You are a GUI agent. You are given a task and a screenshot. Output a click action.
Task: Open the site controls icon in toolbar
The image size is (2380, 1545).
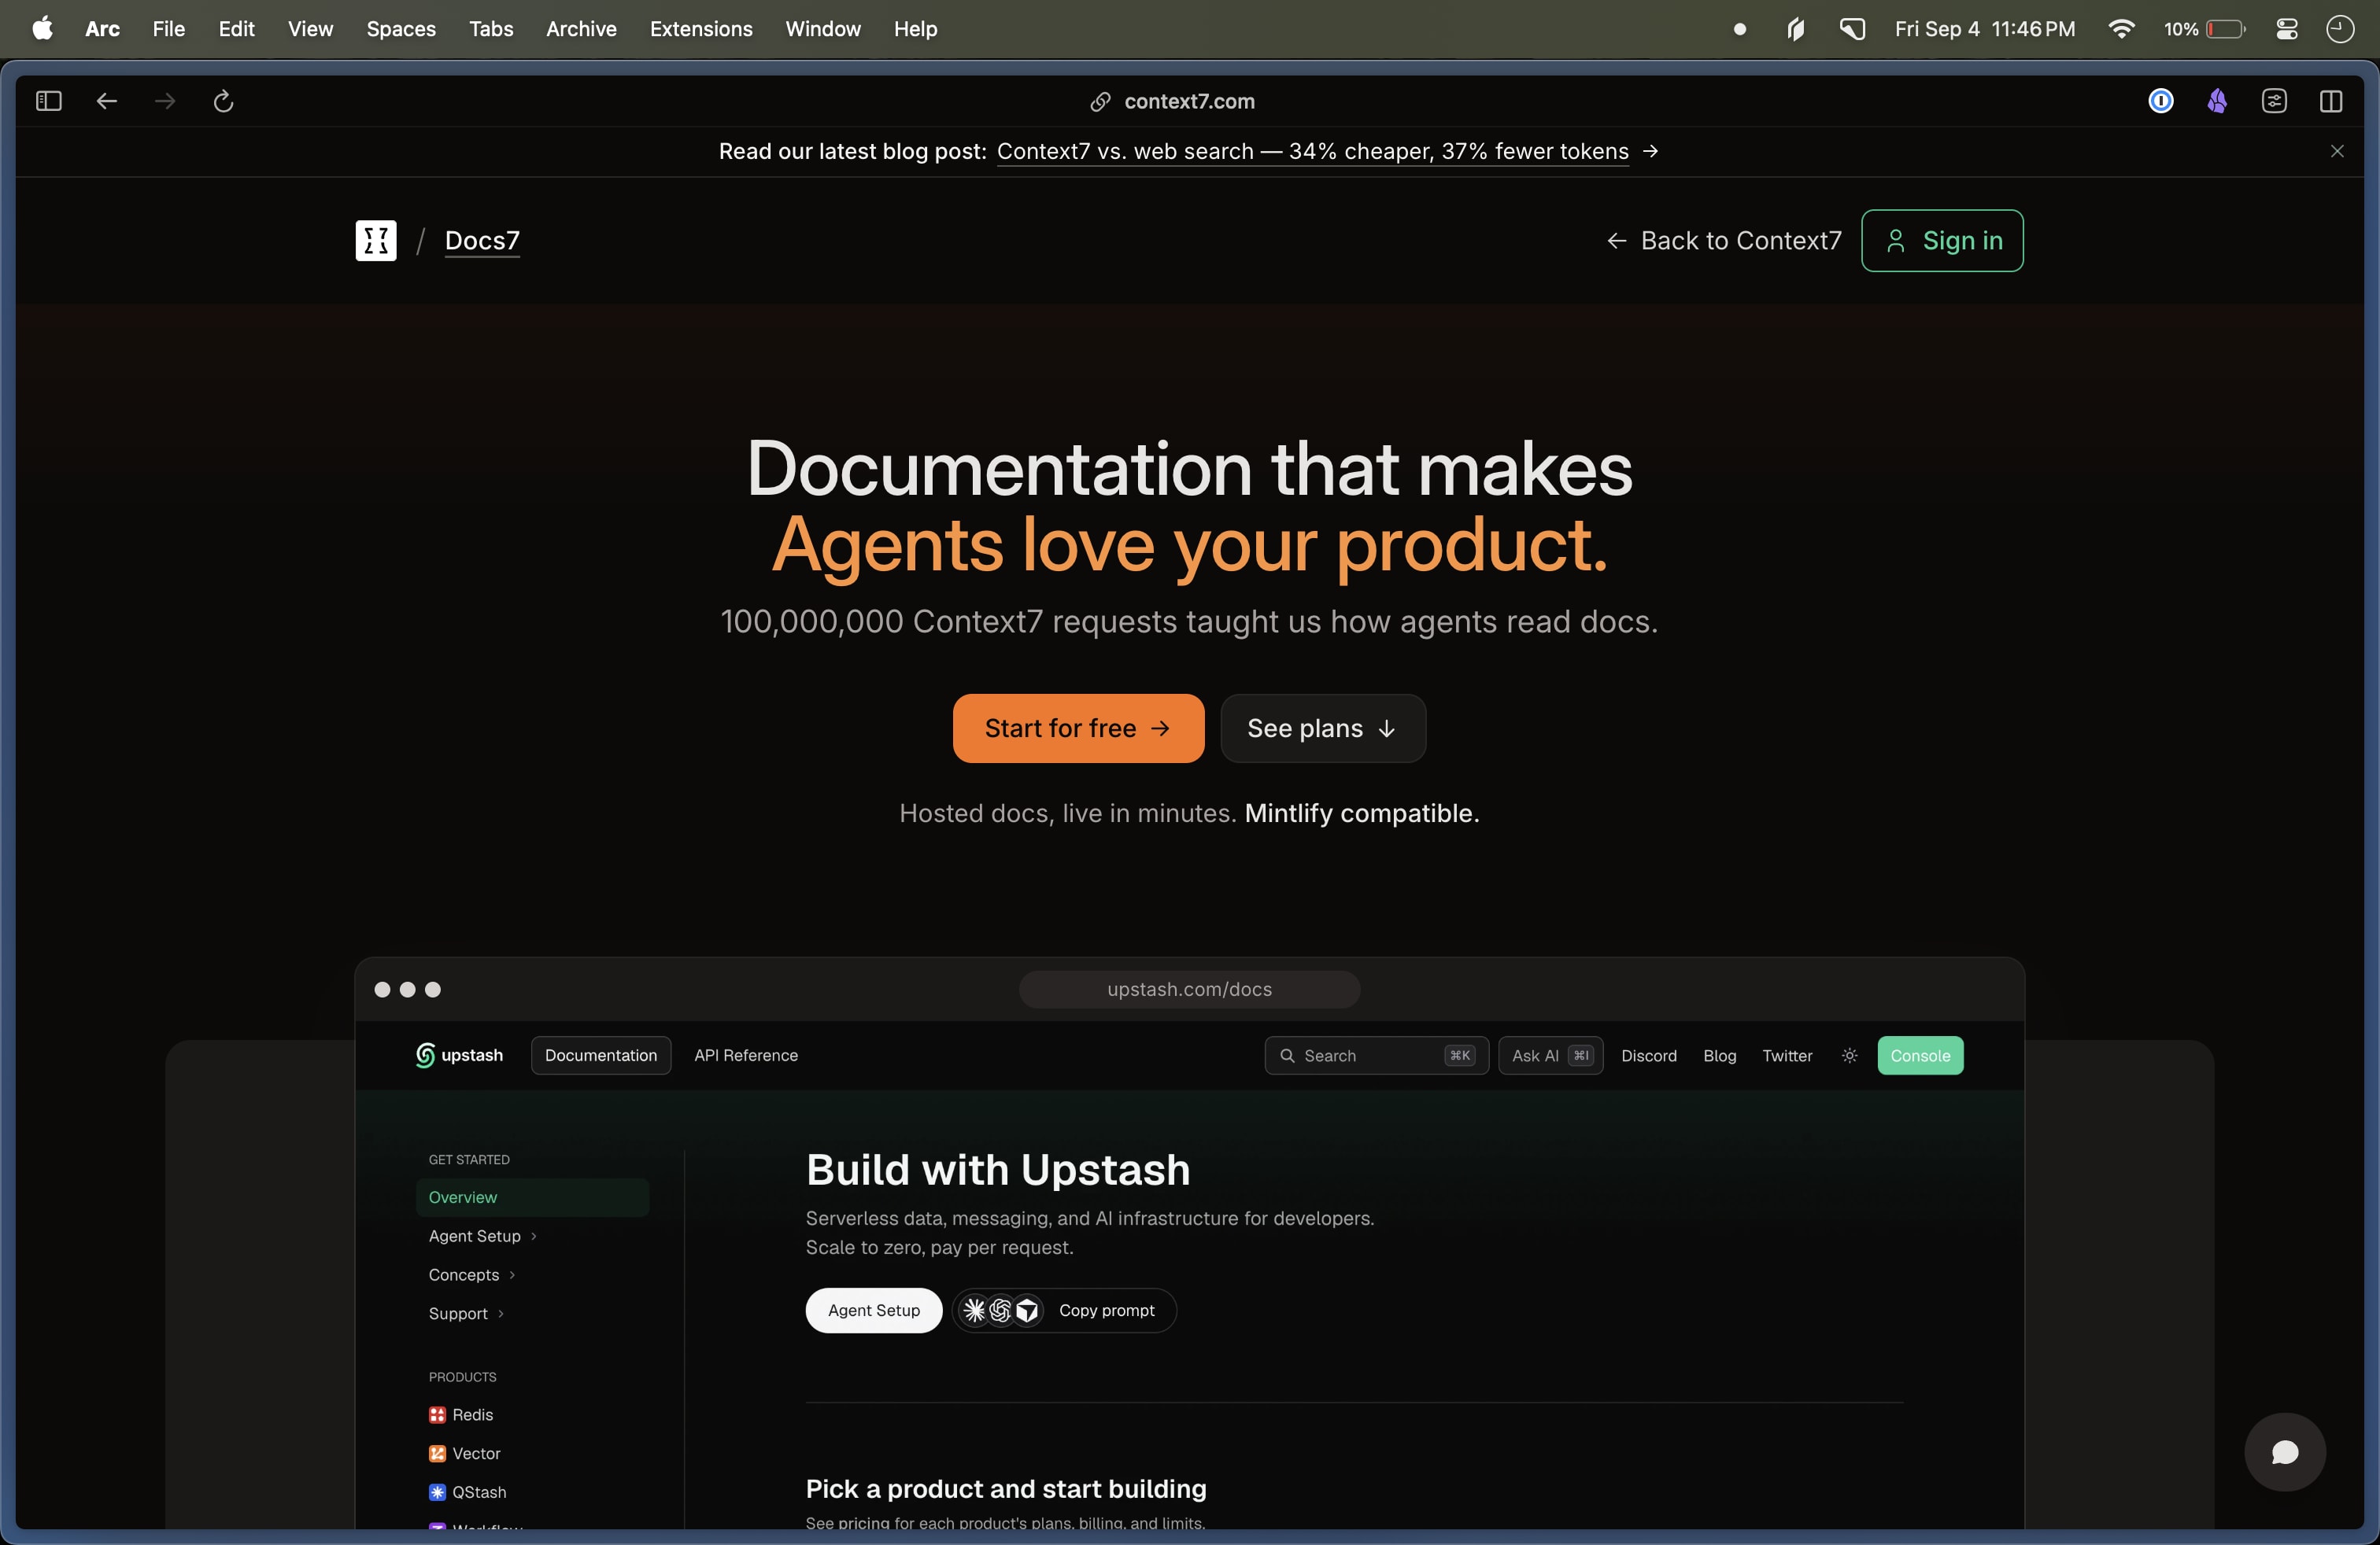(x=2274, y=101)
